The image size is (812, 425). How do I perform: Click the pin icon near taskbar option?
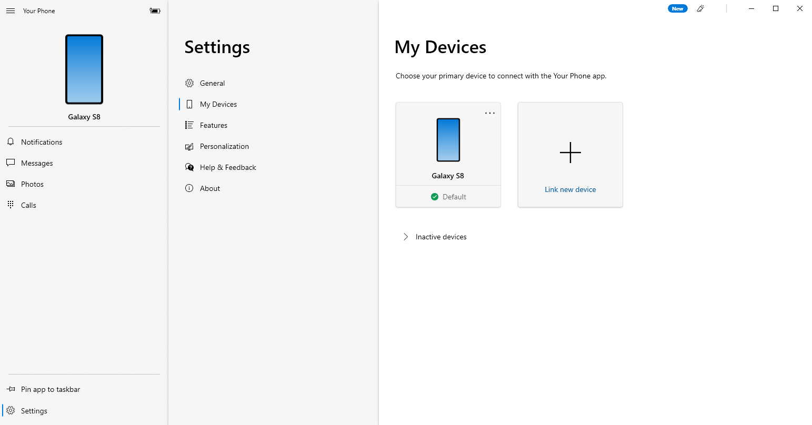pyautogui.click(x=11, y=389)
